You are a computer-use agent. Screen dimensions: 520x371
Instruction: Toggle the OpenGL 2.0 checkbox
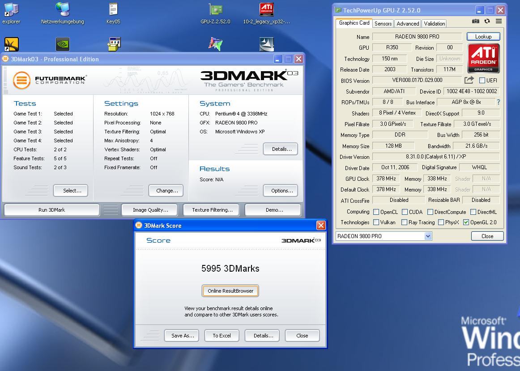click(x=466, y=222)
